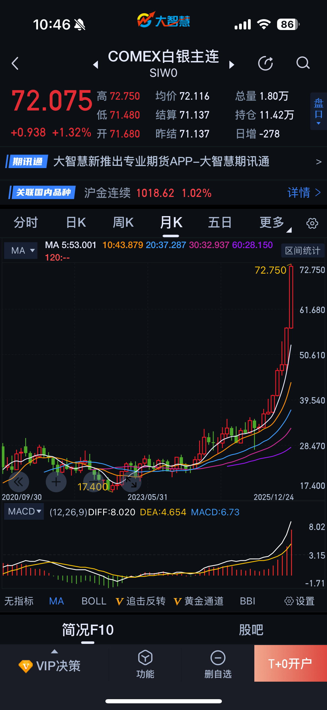Switch to next contract arrow
Image resolution: width=327 pixels, height=710 pixels.
click(x=232, y=65)
